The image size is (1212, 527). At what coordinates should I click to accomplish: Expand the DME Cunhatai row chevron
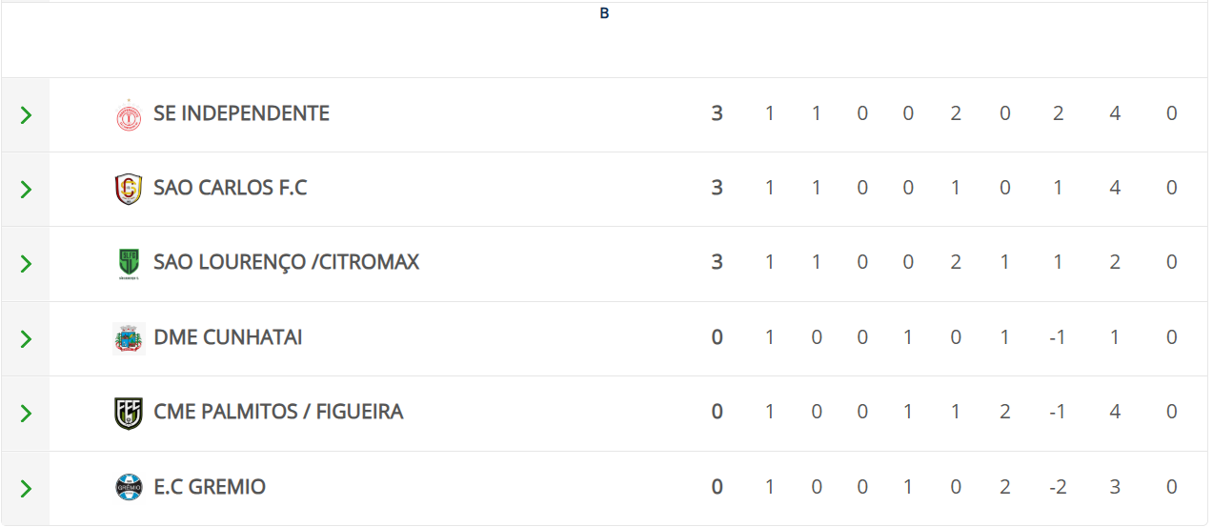coord(26,339)
